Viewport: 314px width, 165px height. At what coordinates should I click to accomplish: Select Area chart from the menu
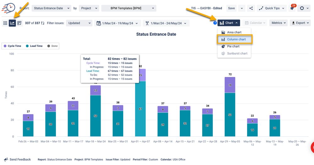[234, 32]
